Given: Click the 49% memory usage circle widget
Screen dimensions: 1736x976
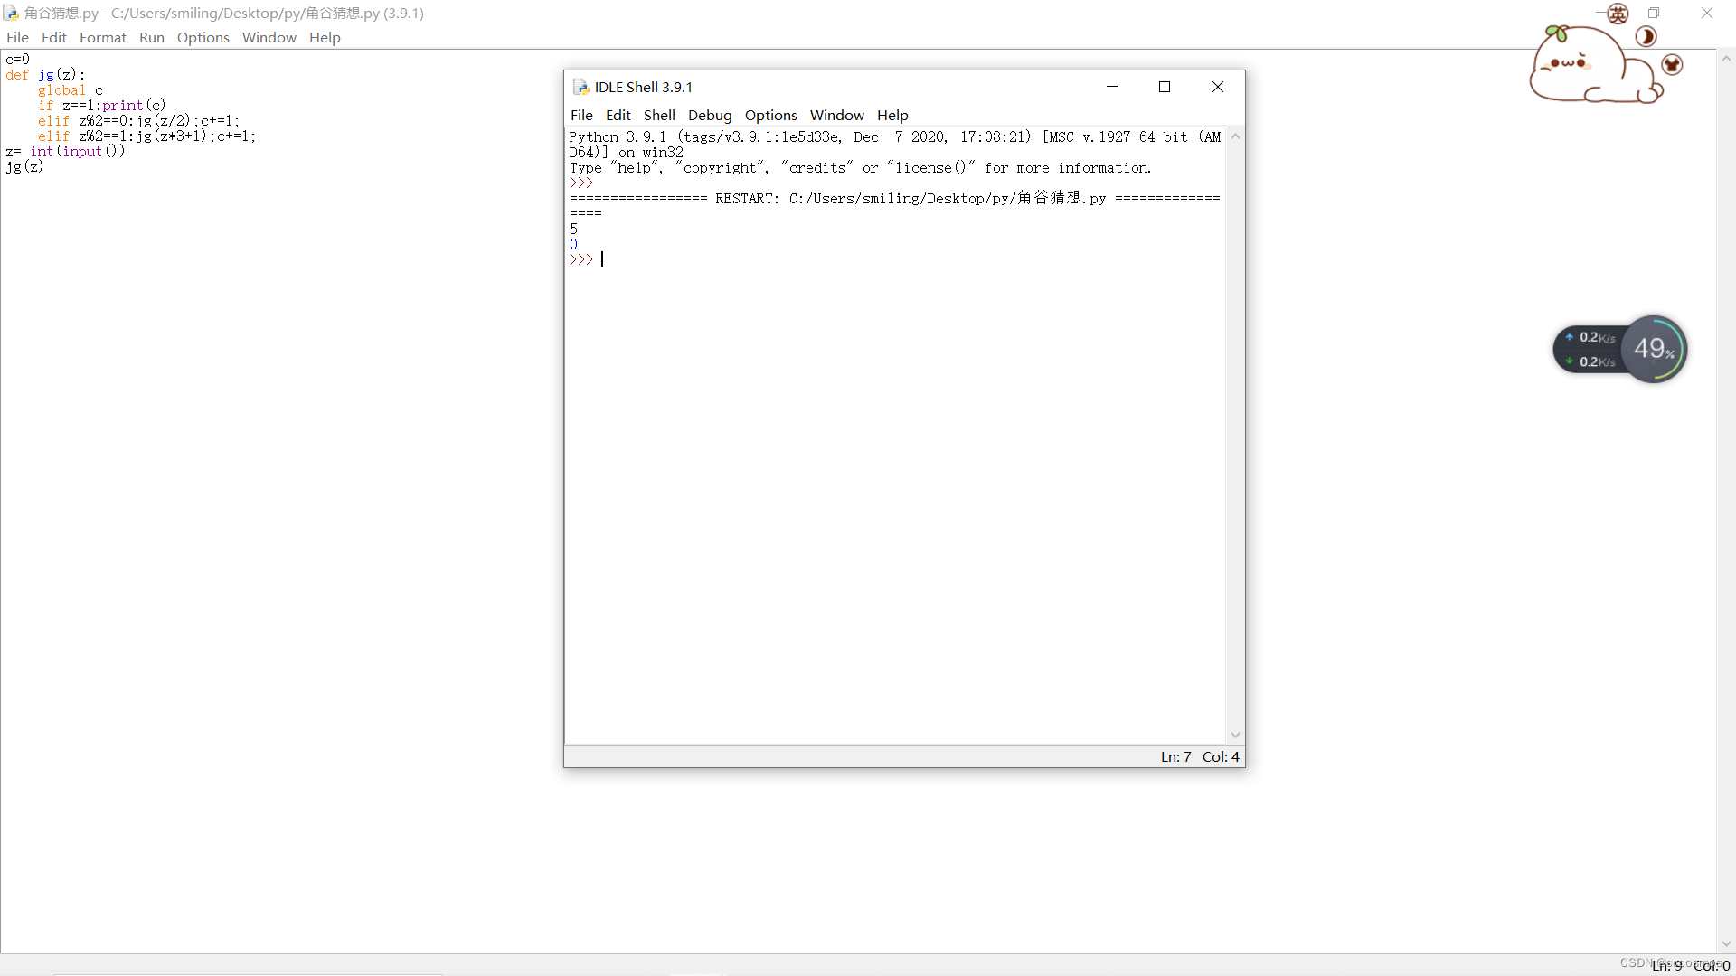Looking at the screenshot, I should [1654, 349].
